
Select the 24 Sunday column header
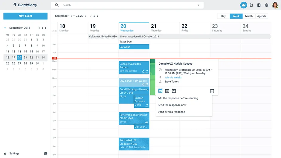pyautogui.click(x=256, y=28)
